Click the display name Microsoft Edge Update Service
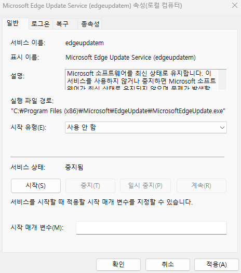The width and height of the screenshot is (241, 273). click(130, 58)
